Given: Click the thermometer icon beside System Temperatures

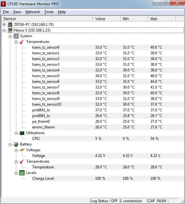Looking at the screenshot, I should tap(22, 42).
